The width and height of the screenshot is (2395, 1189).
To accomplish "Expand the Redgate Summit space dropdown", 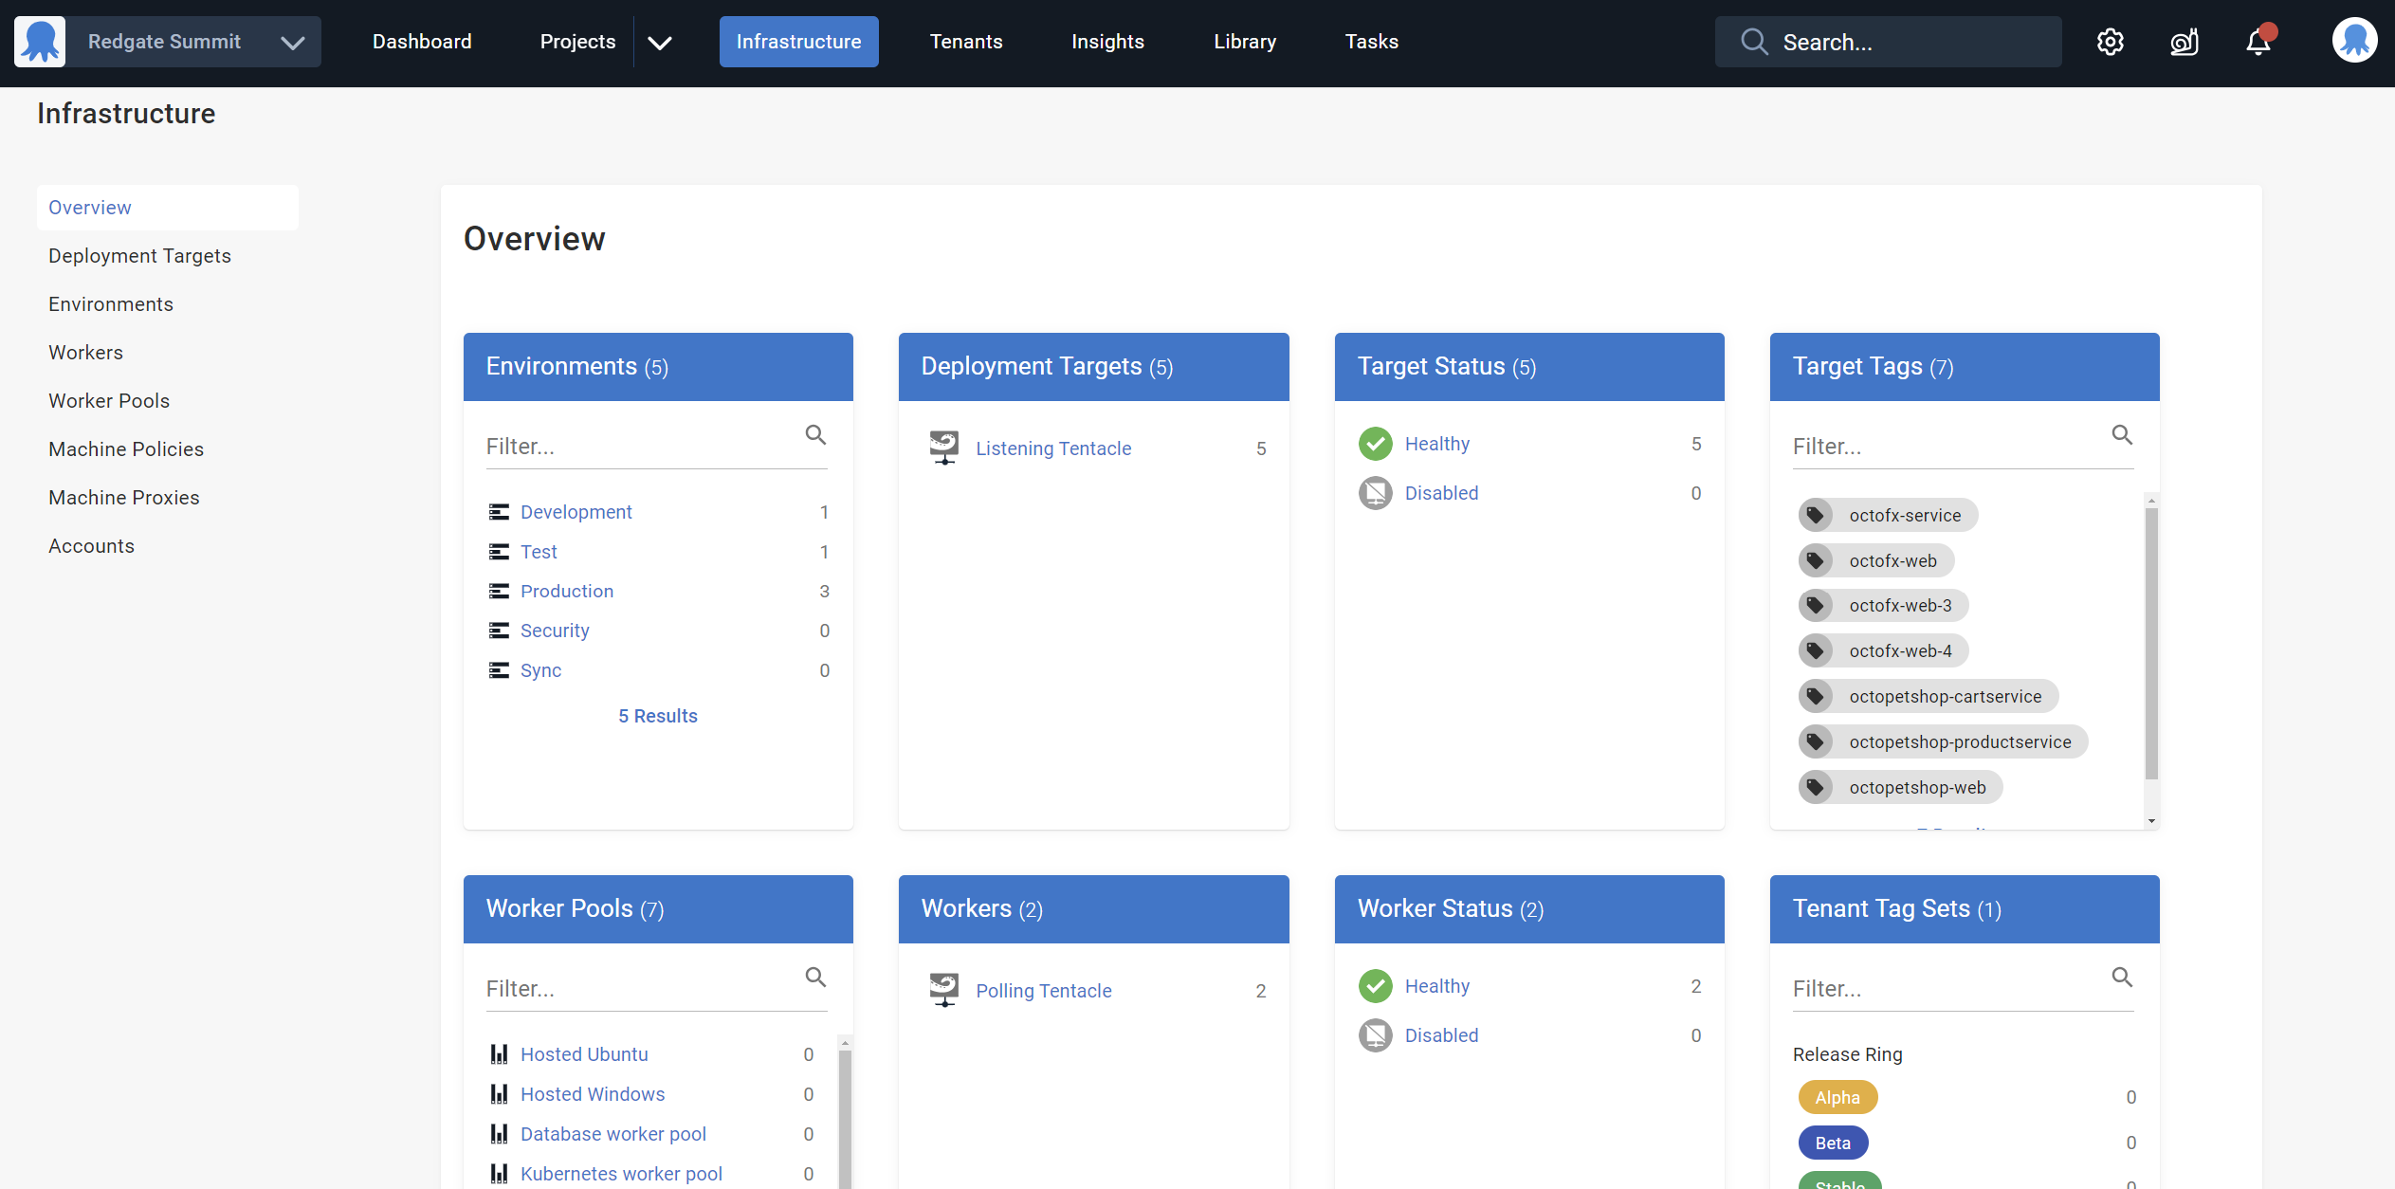I will [x=293, y=43].
